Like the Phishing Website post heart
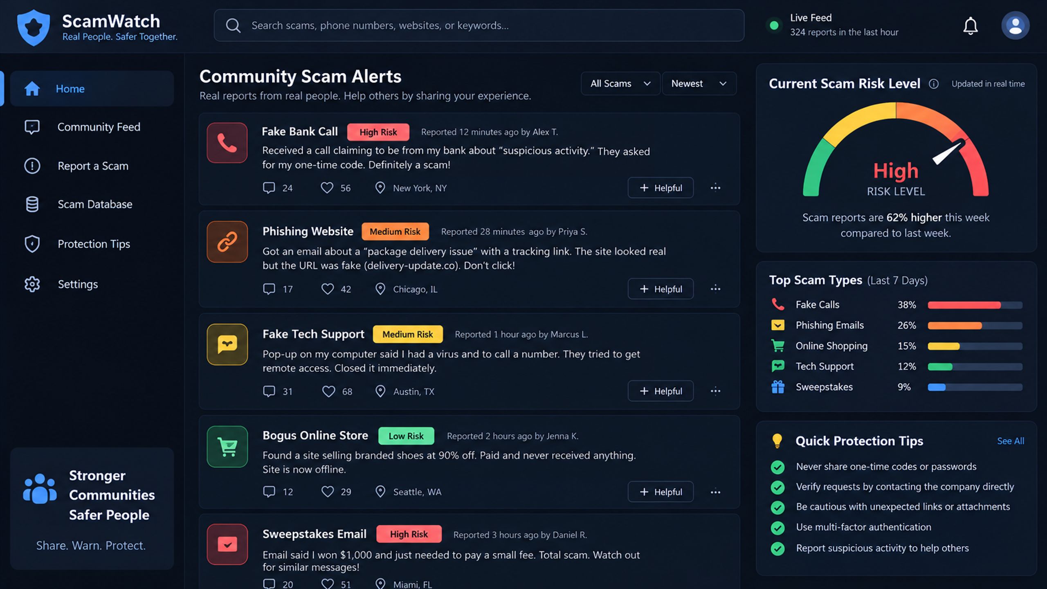 click(328, 289)
